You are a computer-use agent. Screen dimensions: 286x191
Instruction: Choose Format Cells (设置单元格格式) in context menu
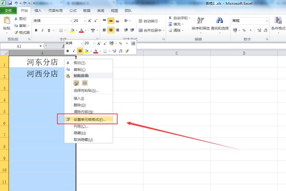(89, 120)
